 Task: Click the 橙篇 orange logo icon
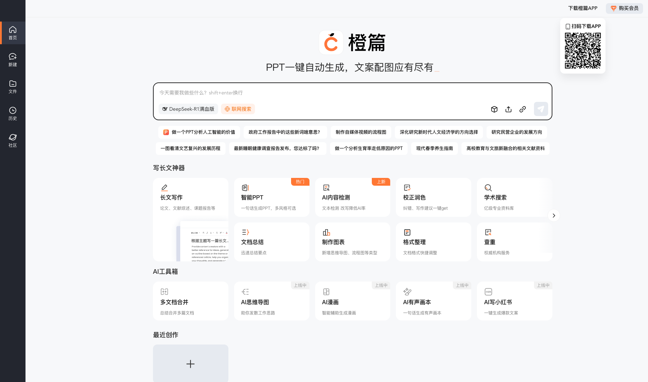[x=331, y=42]
